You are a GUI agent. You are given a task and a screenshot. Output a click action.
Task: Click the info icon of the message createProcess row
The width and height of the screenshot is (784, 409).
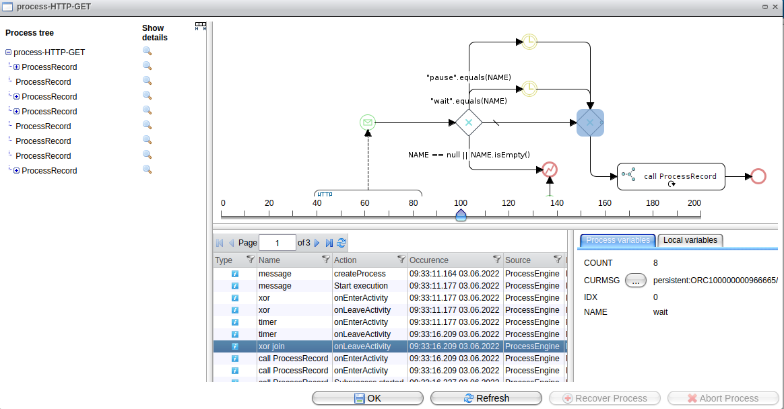click(x=235, y=274)
